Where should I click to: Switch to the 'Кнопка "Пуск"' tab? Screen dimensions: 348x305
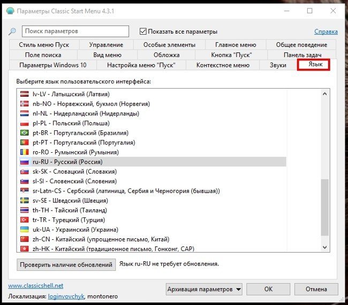point(231,54)
